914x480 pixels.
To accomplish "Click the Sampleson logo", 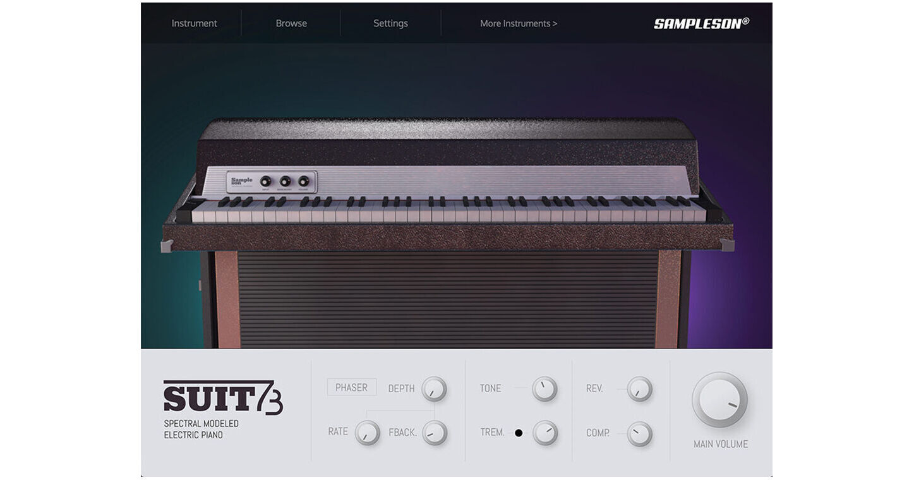I will click(x=701, y=21).
